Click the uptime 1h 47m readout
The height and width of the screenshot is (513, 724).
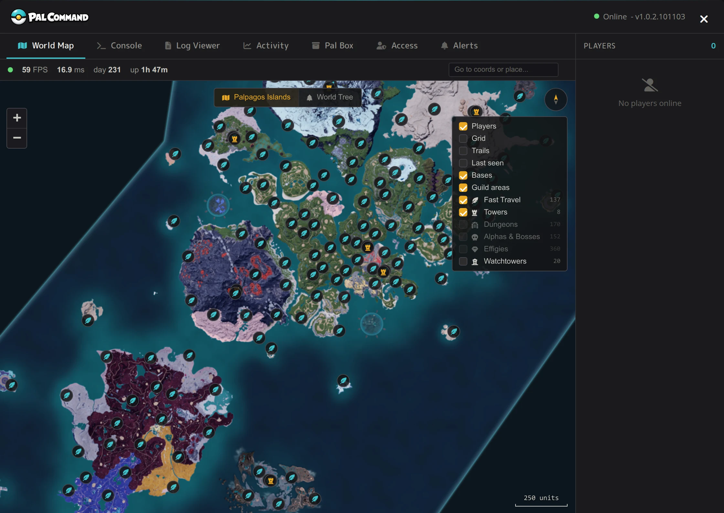pyautogui.click(x=149, y=70)
